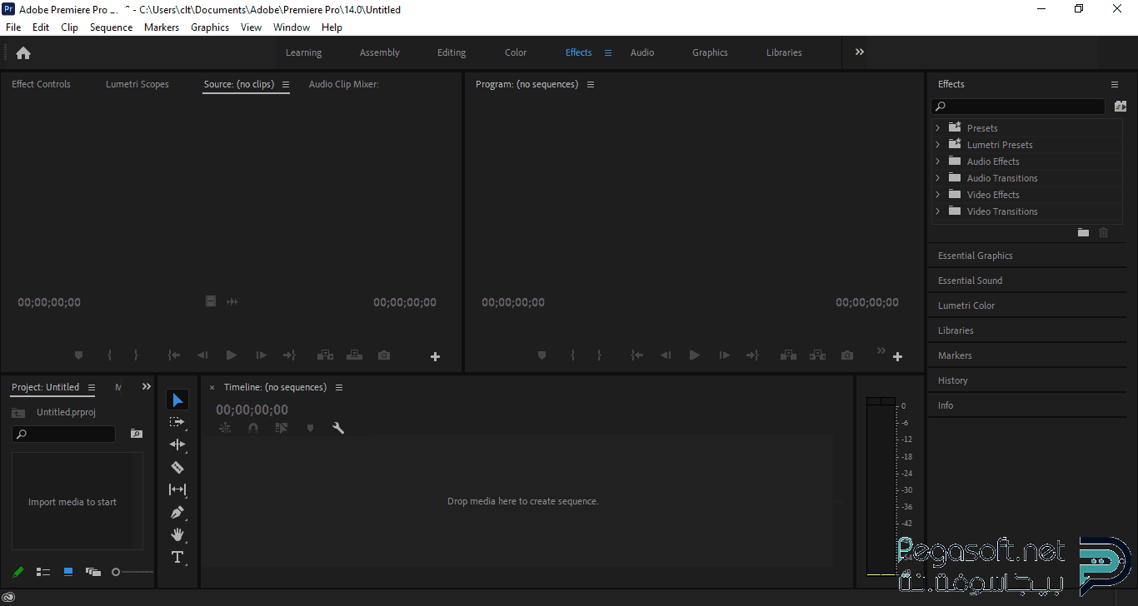This screenshot has height=606, width=1138.
Task: Toggle the project writable green pencil
Action: tap(18, 572)
